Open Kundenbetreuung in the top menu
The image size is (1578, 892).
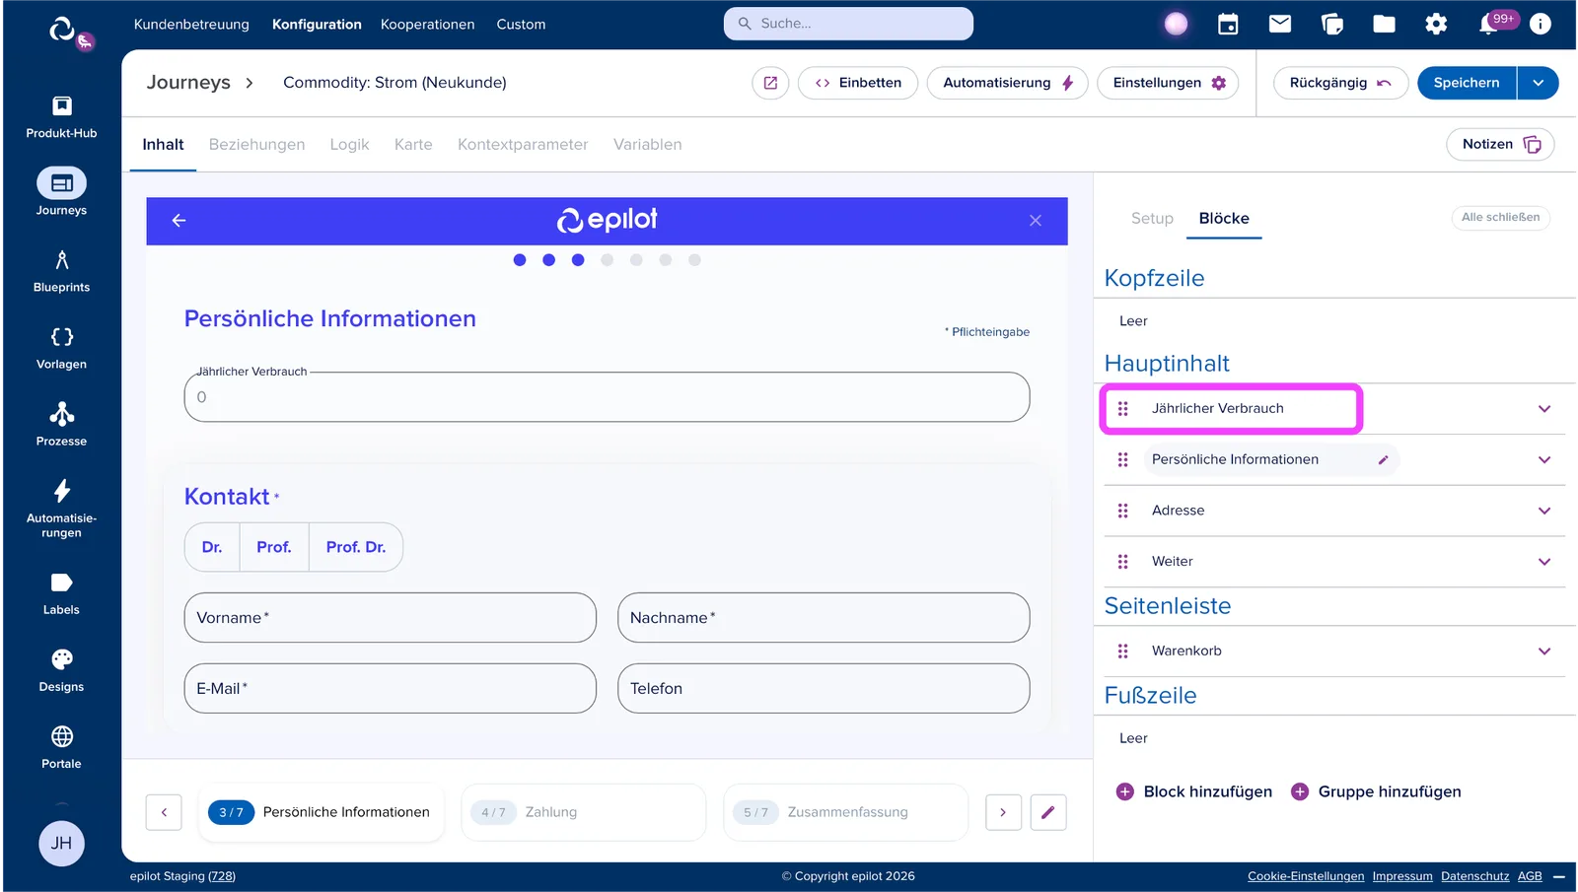click(x=191, y=25)
